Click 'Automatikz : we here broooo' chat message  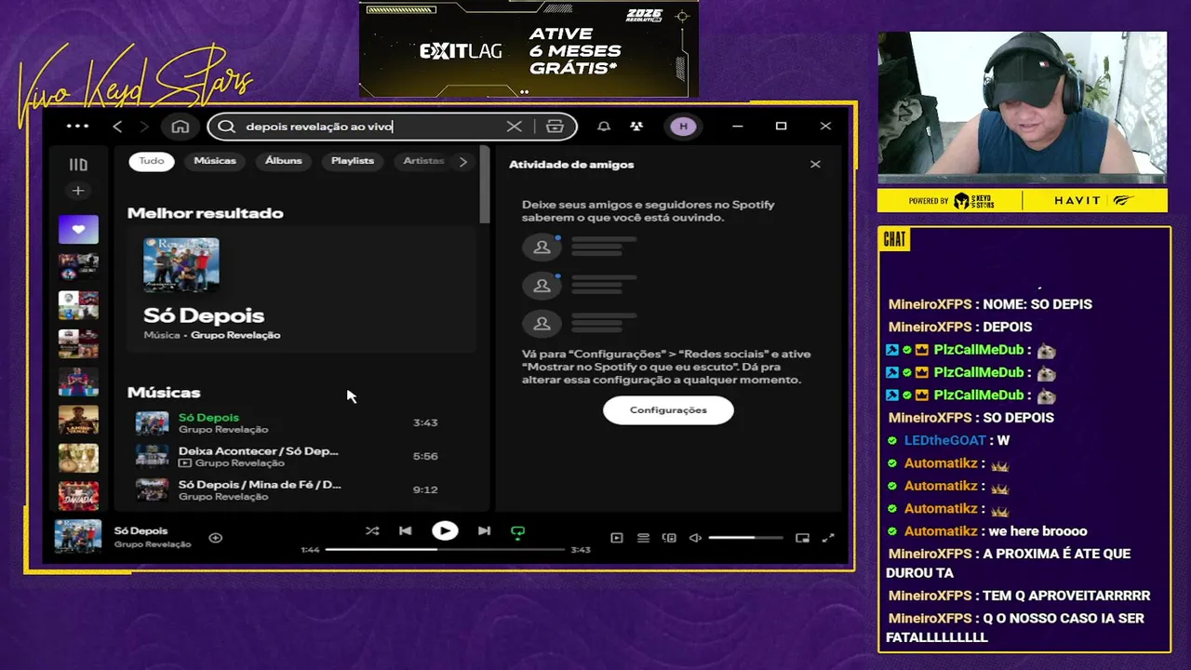click(x=987, y=531)
